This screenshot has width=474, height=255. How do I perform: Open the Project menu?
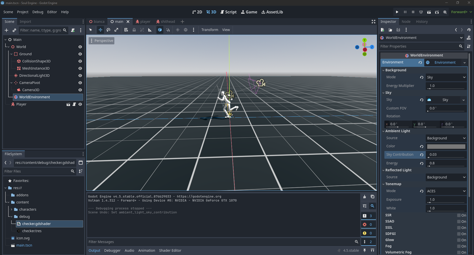click(23, 12)
